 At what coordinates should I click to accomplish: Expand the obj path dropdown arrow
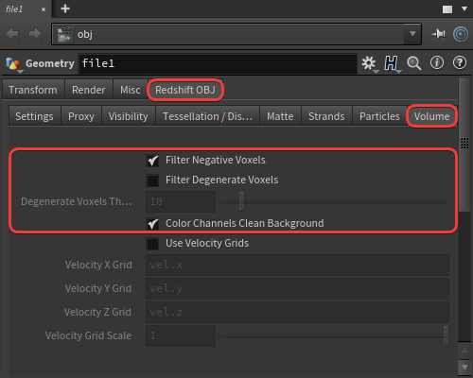(x=412, y=34)
